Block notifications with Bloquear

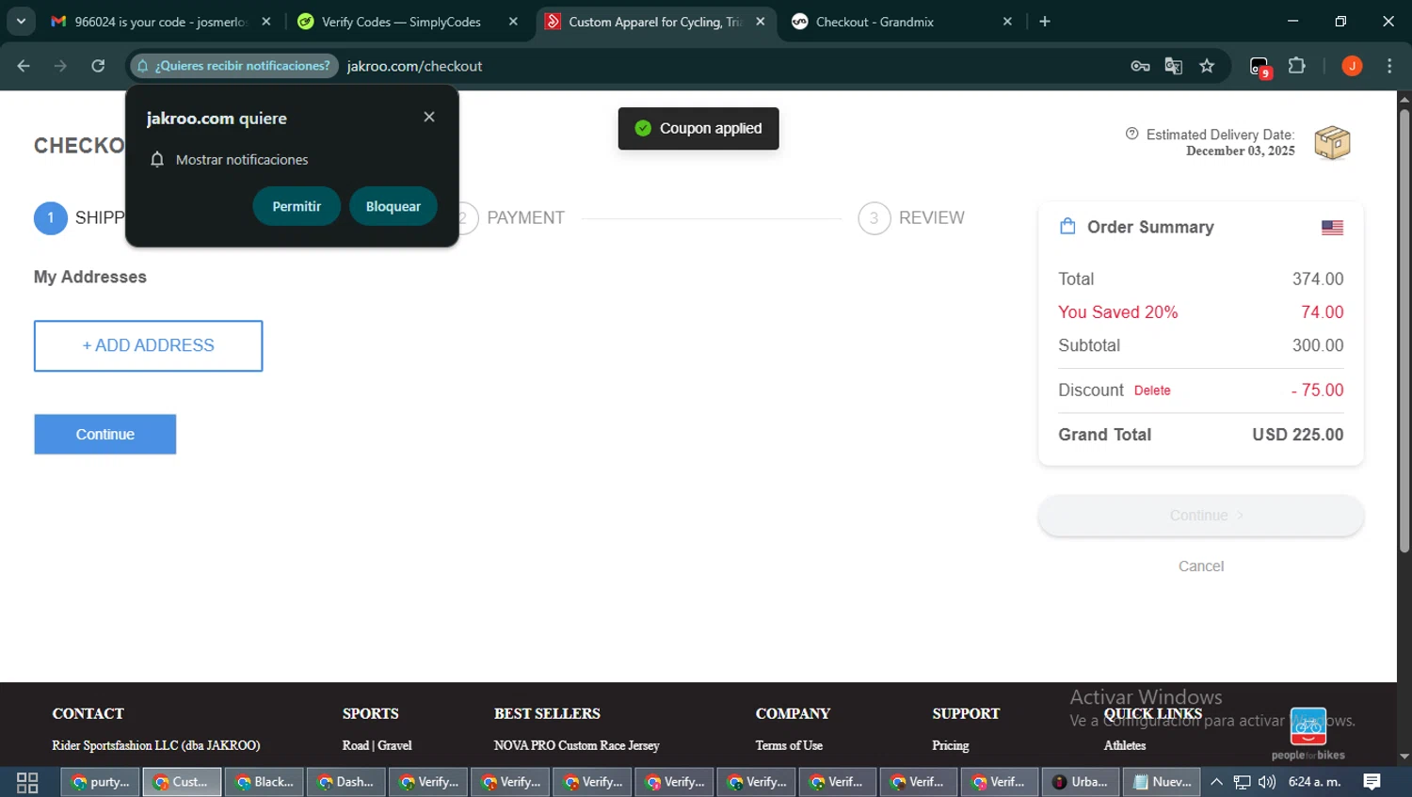tap(393, 206)
